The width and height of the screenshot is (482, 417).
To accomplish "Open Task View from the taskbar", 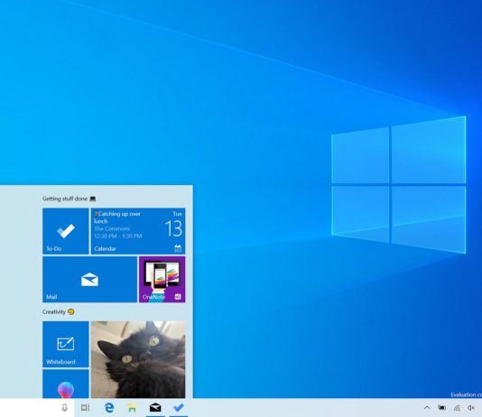I will coord(85,408).
